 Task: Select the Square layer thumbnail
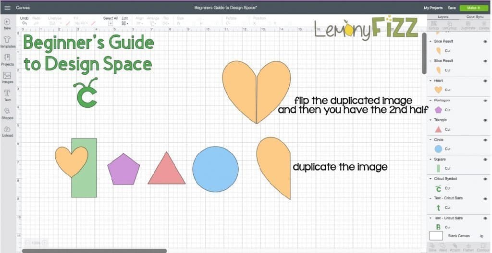point(438,169)
